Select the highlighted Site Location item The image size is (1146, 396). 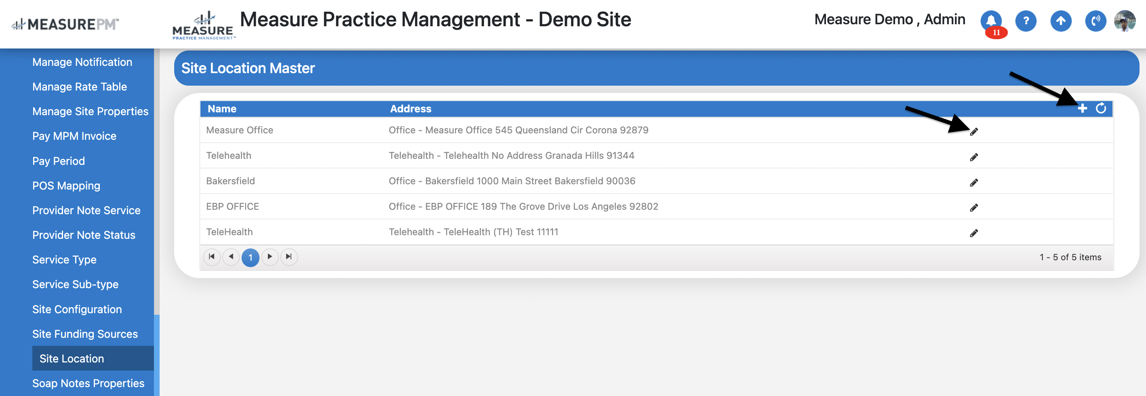93,358
